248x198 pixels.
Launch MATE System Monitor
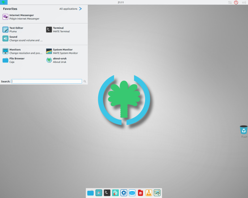tap(62, 51)
